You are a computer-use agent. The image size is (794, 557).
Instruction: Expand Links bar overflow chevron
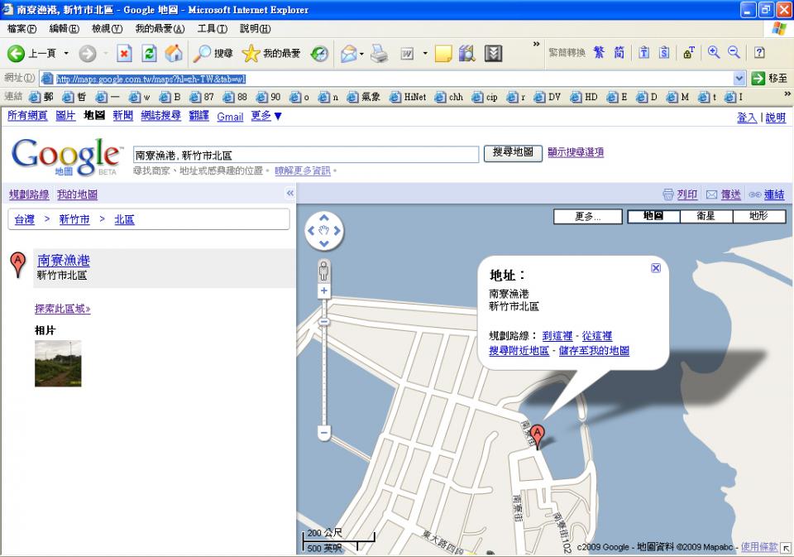tap(787, 94)
